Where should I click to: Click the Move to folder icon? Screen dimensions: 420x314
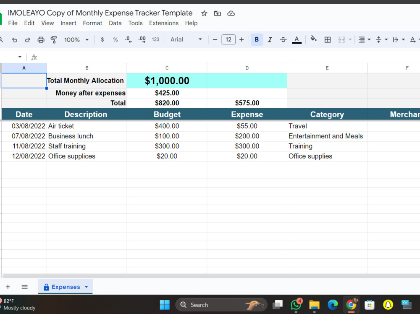[x=218, y=13]
